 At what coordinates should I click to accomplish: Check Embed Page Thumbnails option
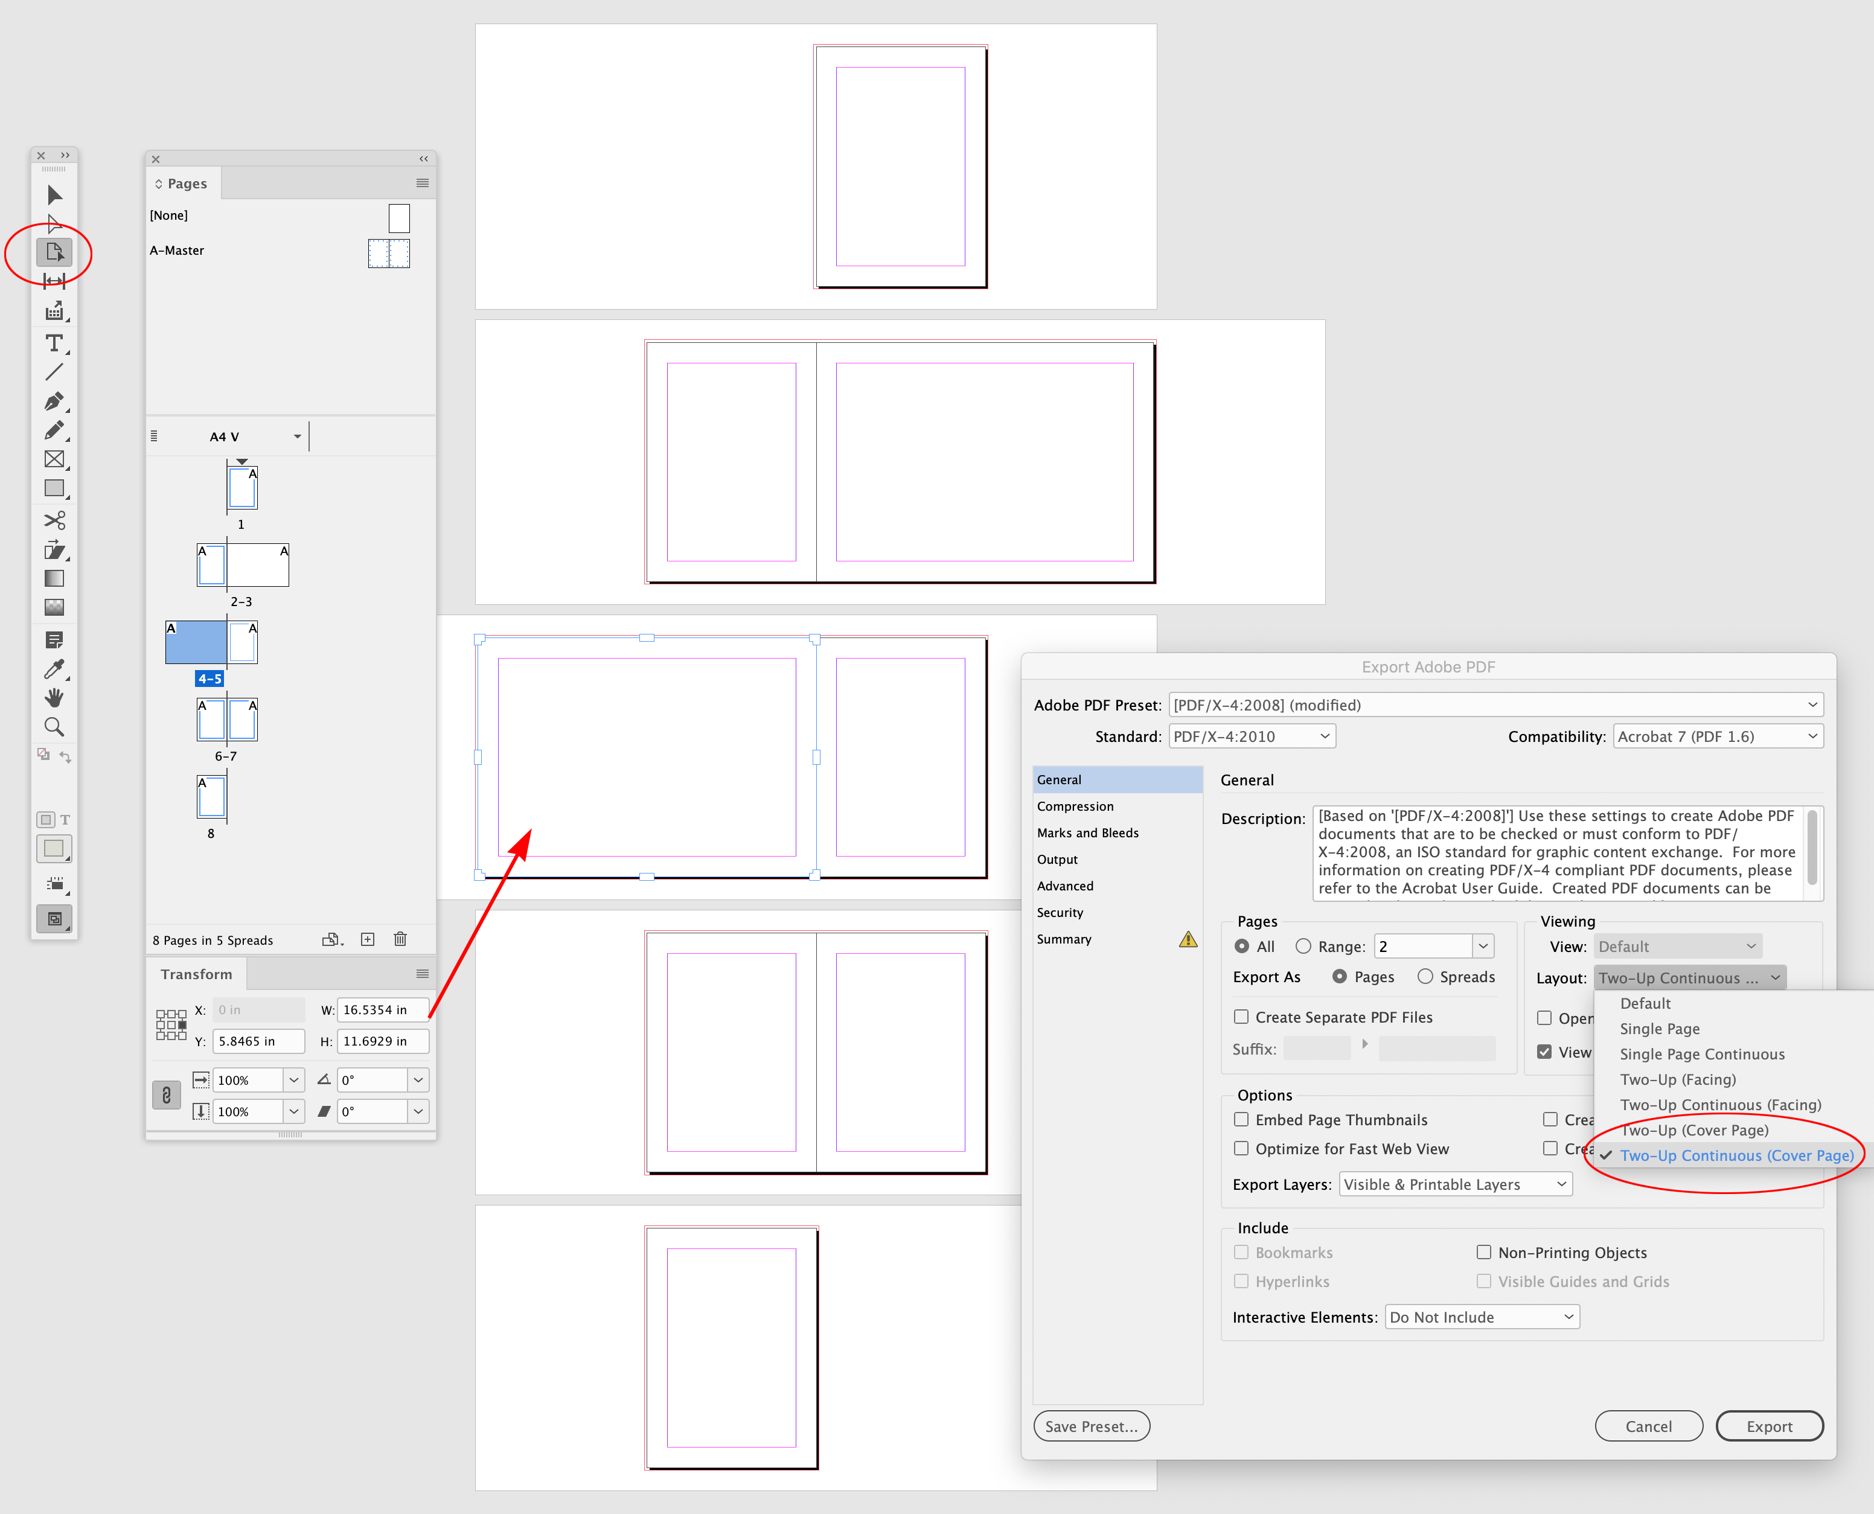point(1241,1119)
